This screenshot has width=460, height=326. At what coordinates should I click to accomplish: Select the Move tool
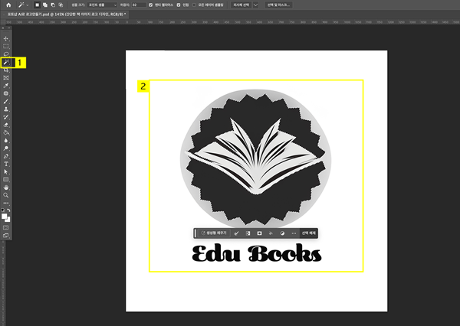coord(6,39)
